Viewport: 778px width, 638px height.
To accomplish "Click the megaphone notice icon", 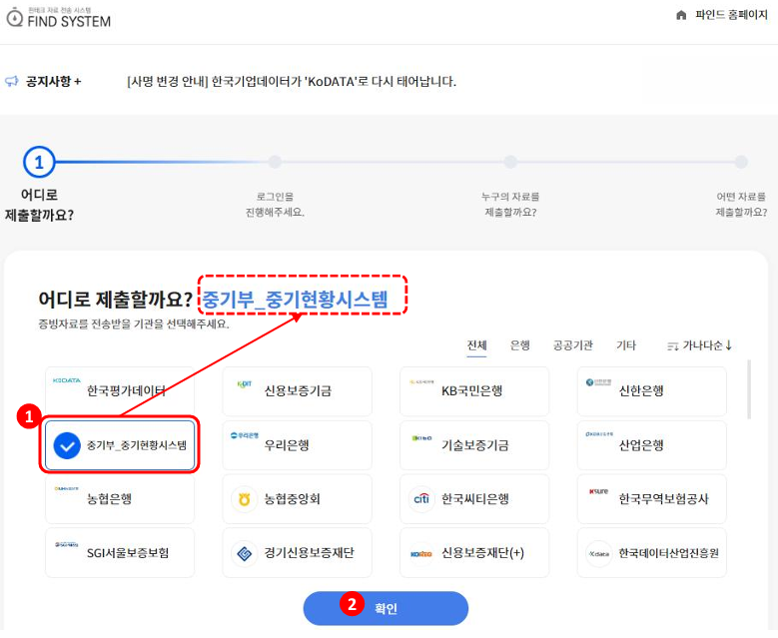I will (12, 81).
